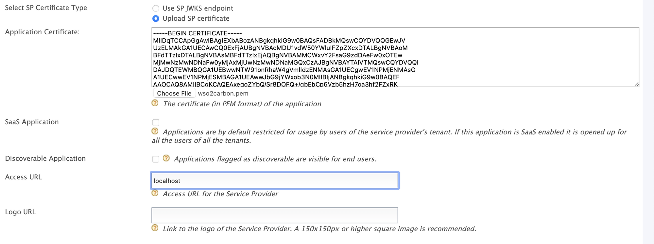Focus the Access URL field containing localhost
Image resolution: width=654 pixels, height=244 pixels.
point(275,181)
